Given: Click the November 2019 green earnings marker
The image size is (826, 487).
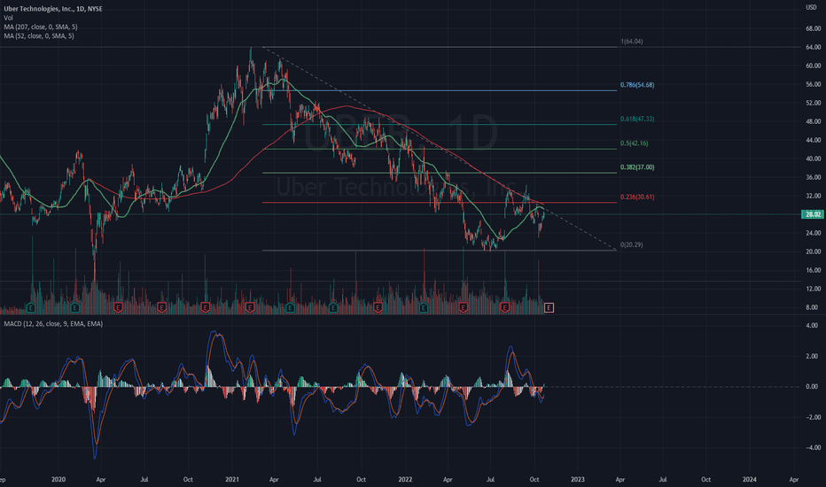Looking at the screenshot, I should 31,307.
